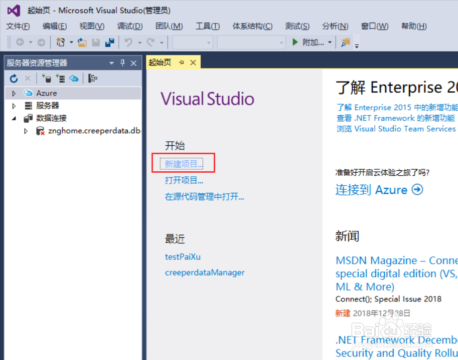
Task: Open recent project testPaiXu
Action: (x=183, y=257)
